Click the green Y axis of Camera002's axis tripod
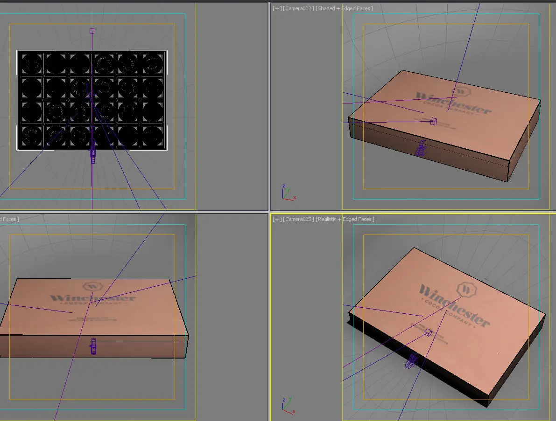The height and width of the screenshot is (421, 556). [289, 191]
